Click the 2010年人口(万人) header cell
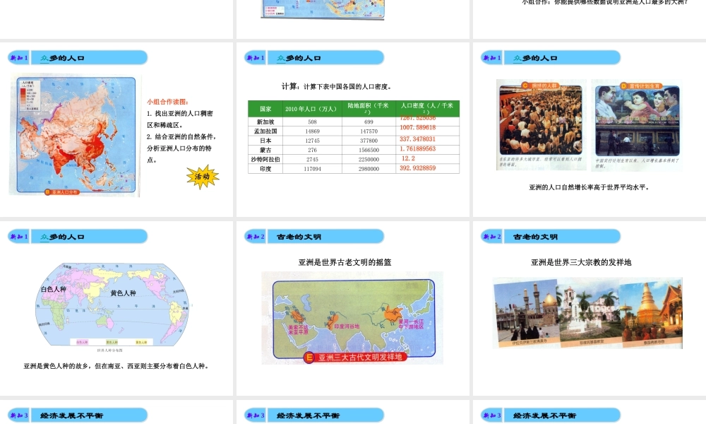 [312, 109]
